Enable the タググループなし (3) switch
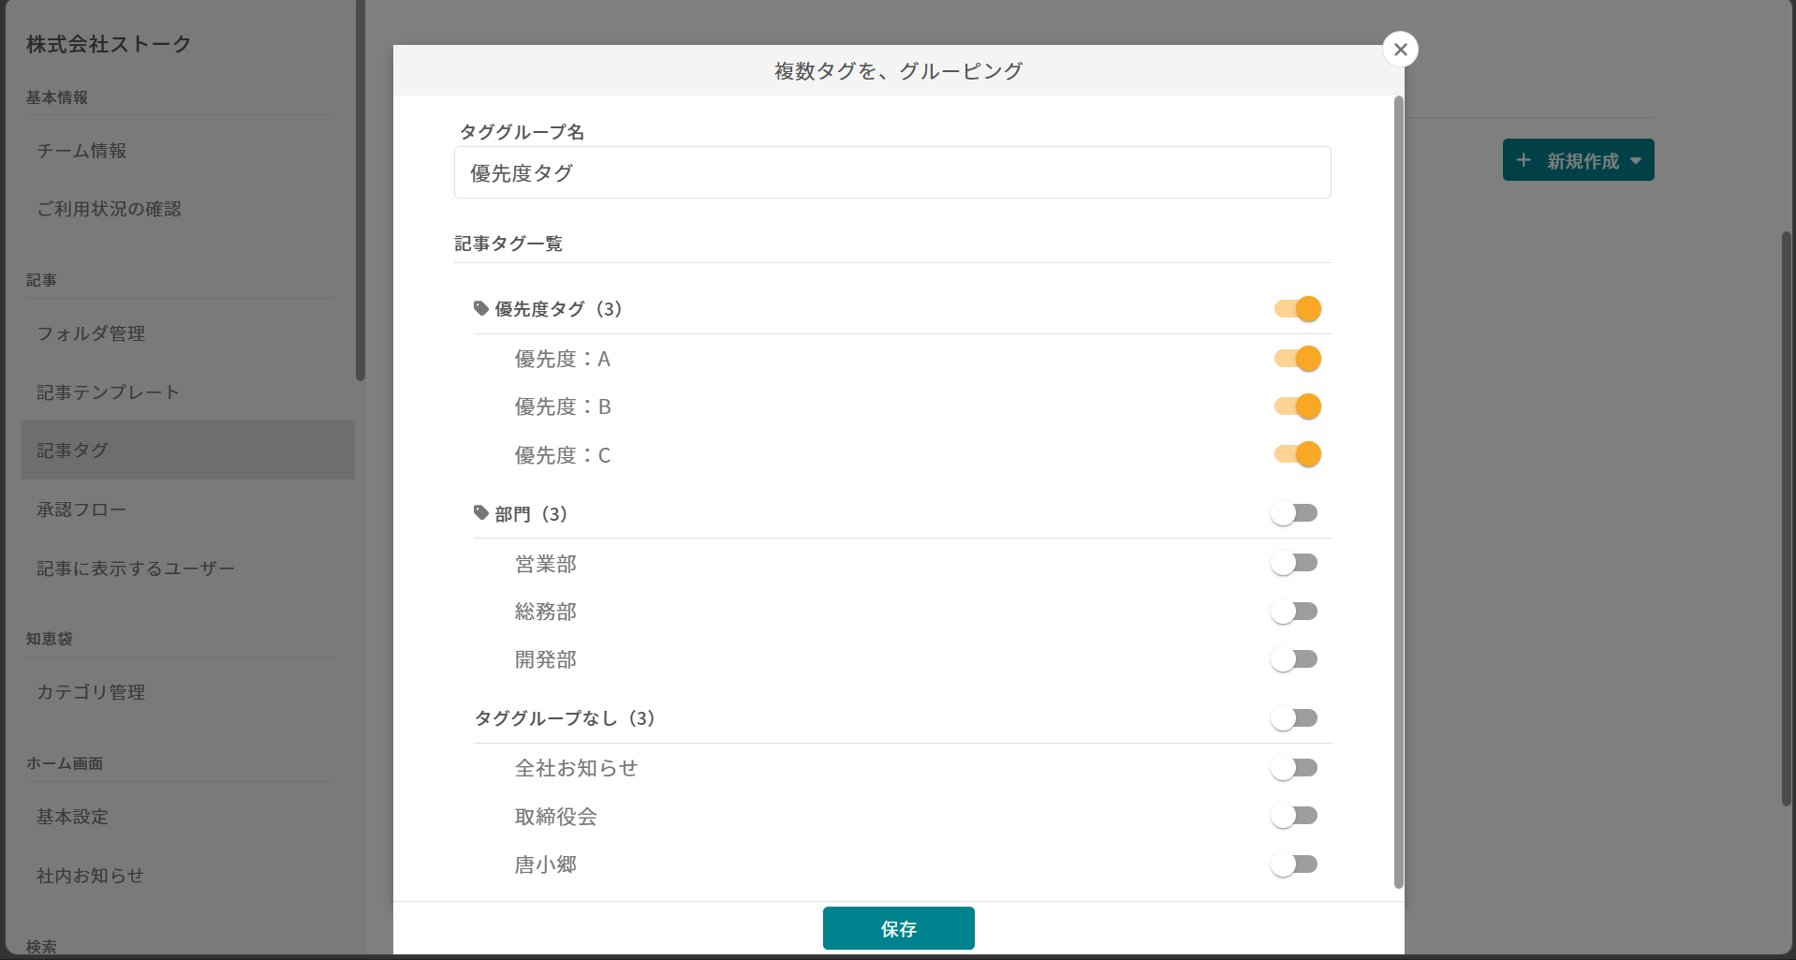This screenshot has height=960, width=1796. (1294, 718)
